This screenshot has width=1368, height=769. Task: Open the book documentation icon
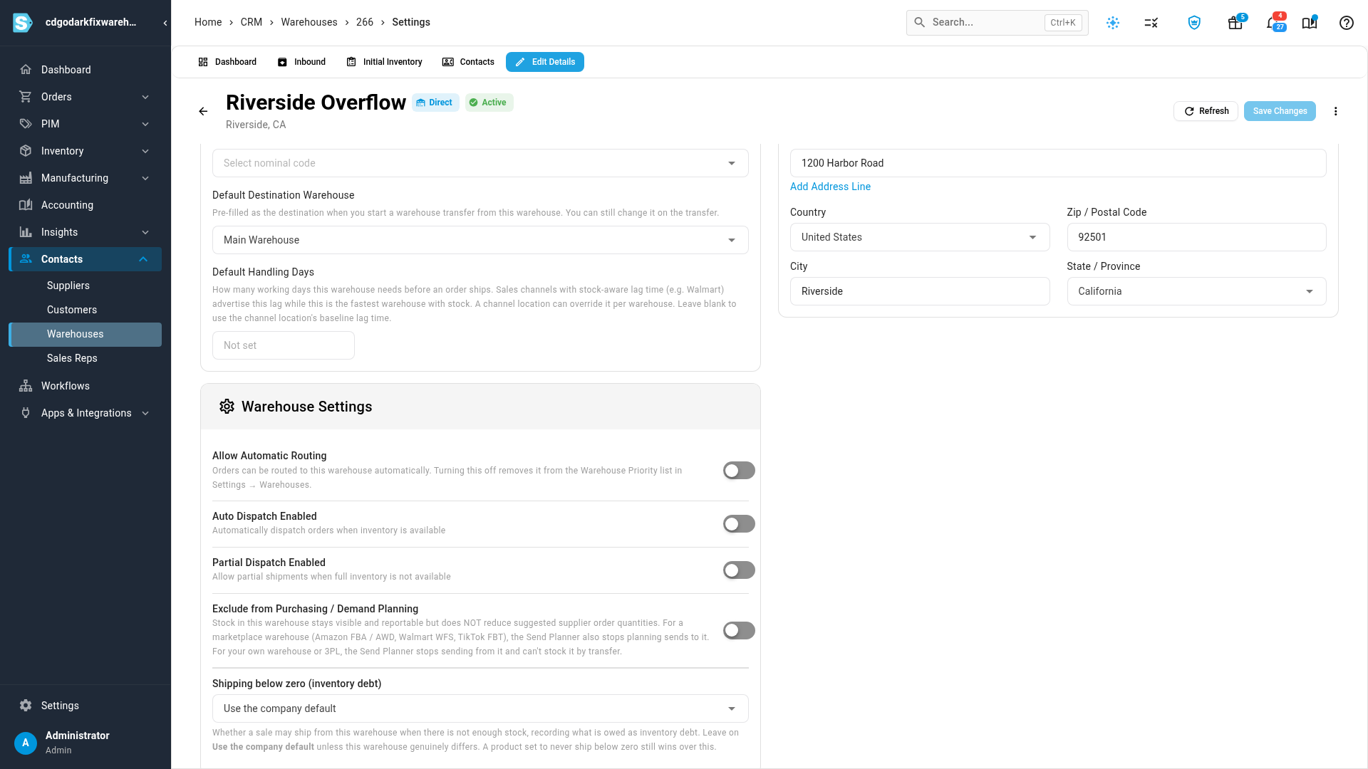point(1310,23)
